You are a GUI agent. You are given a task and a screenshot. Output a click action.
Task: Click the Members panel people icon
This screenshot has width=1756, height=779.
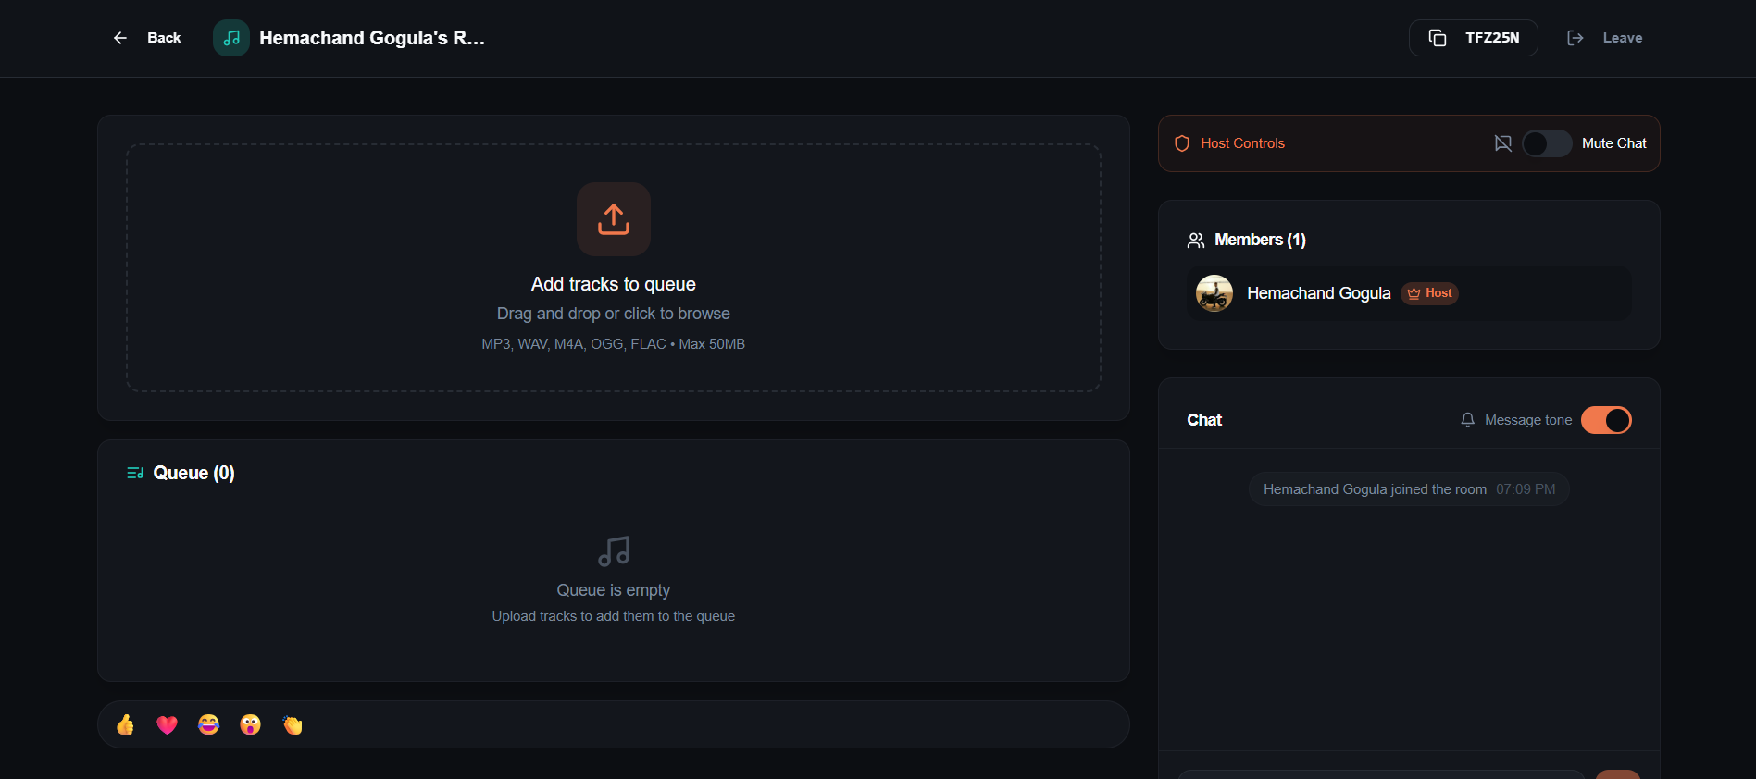1196,239
